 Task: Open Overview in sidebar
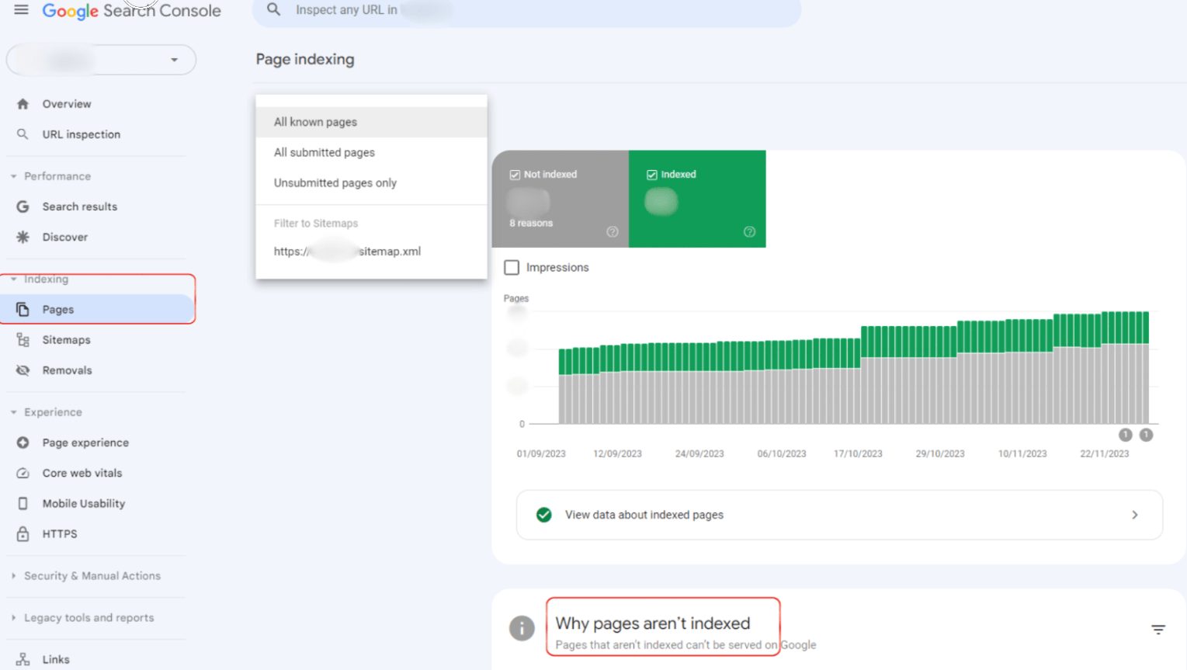pyautogui.click(x=67, y=104)
